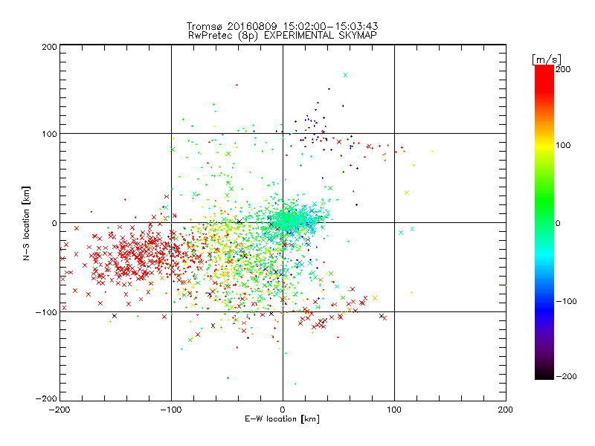Click the '[m/s]' colorbar unit label

coord(547,59)
